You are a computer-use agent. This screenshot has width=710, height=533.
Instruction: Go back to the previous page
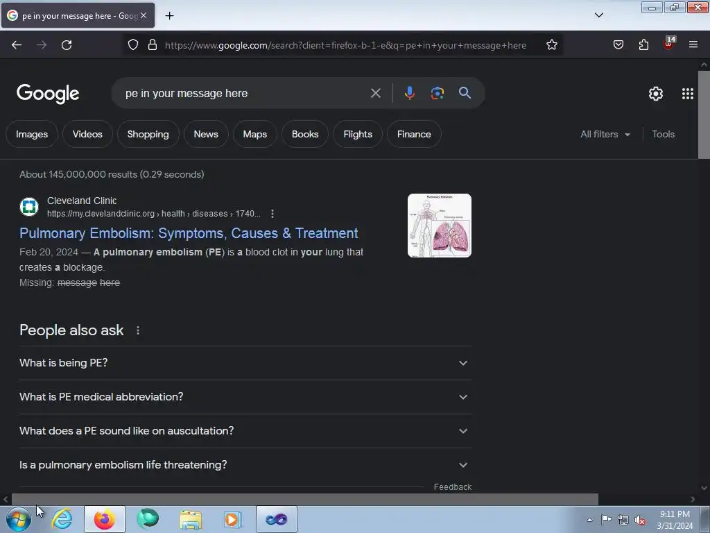pos(17,45)
